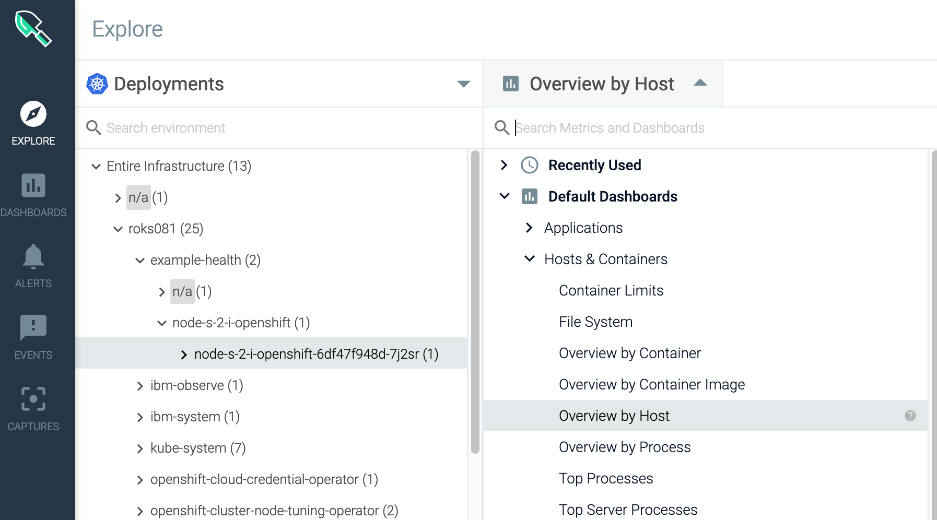The height and width of the screenshot is (520, 937).
Task: Select the Deployments grouping title
Action: tap(169, 84)
